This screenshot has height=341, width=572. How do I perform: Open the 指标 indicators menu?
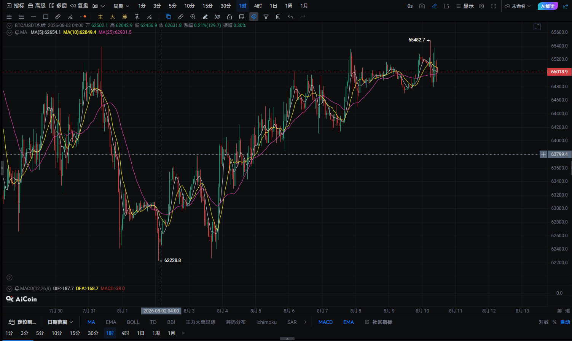[16, 6]
